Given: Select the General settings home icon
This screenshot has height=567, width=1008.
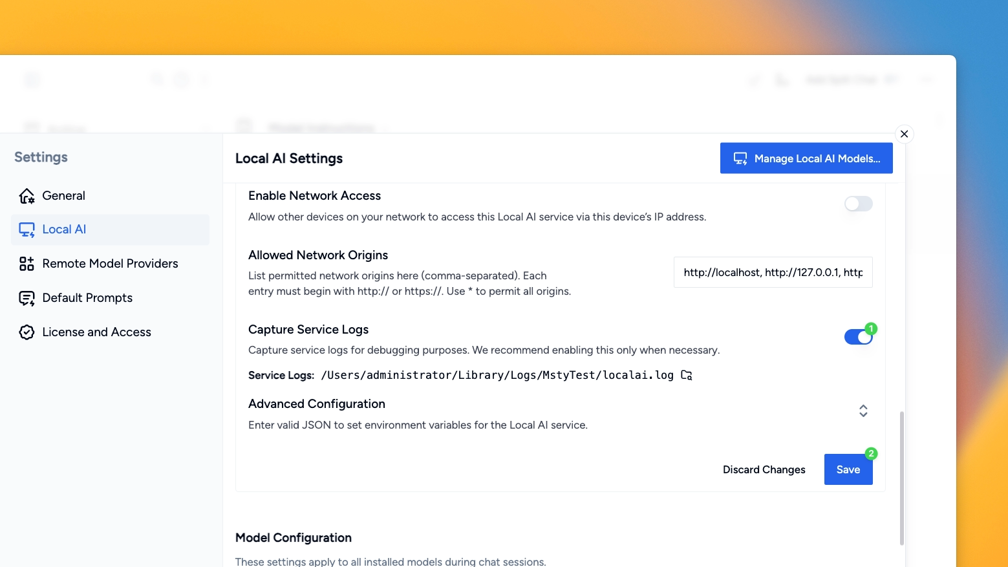Looking at the screenshot, I should [x=27, y=195].
